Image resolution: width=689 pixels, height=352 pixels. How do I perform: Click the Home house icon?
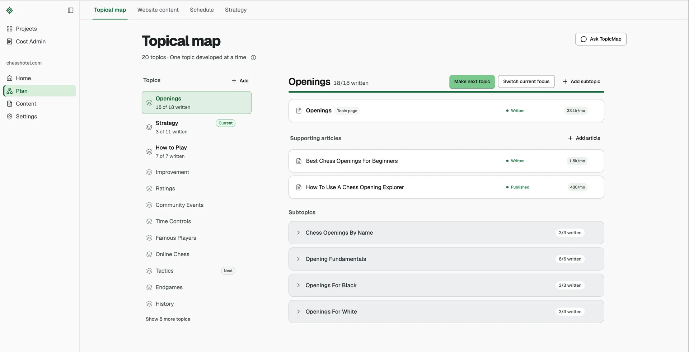pyautogui.click(x=10, y=78)
